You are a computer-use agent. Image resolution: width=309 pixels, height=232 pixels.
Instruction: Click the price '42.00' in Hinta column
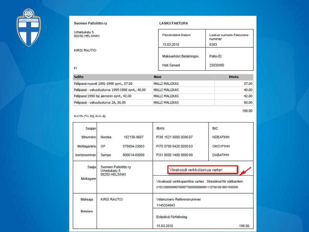tap(248, 96)
